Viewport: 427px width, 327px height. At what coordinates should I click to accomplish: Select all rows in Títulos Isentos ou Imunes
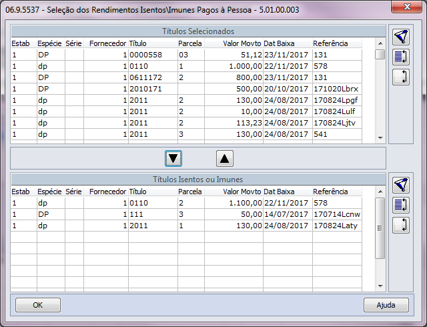pyautogui.click(x=401, y=205)
